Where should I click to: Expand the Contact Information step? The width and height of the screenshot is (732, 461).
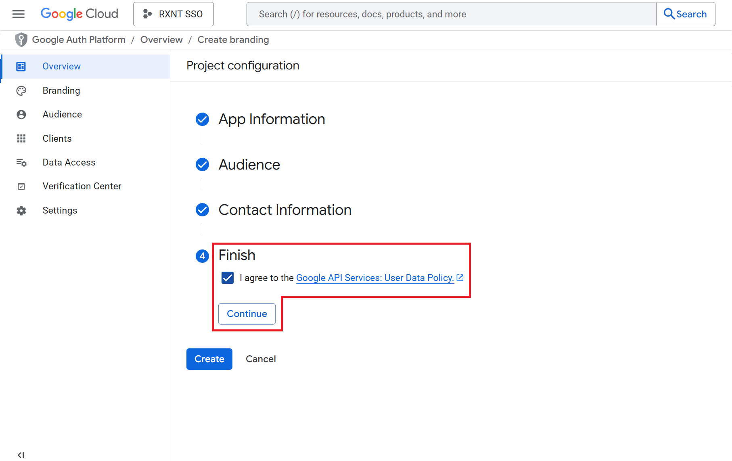[285, 210]
